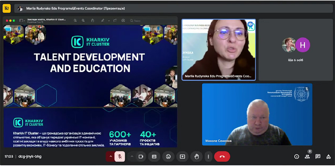Screen dimensions: 335x166
Task: Open the meeting details info icon
Action: pos(297,157)
